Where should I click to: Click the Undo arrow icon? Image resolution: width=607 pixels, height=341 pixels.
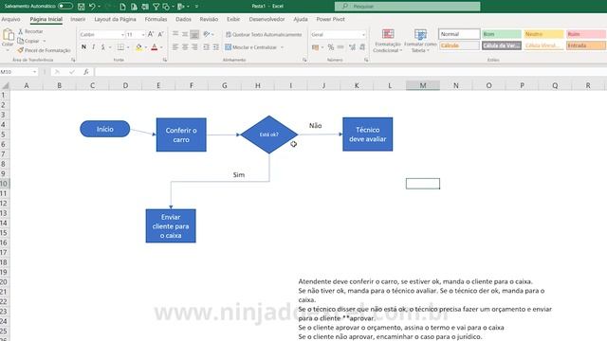tap(92, 7)
